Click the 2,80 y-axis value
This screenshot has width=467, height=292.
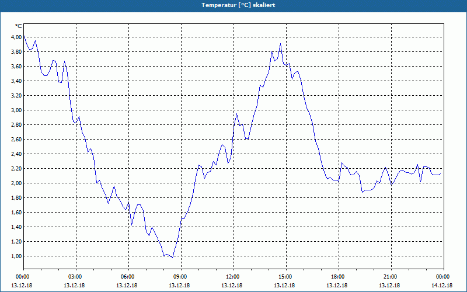pos(17,125)
